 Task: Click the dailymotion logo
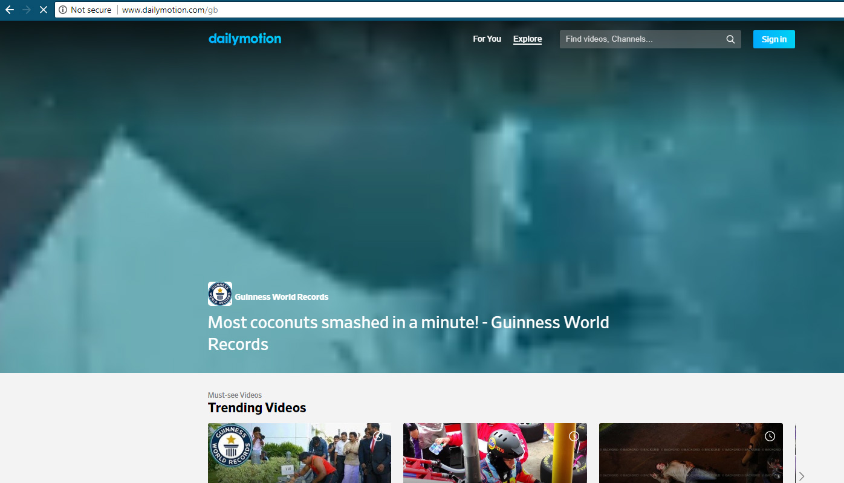click(245, 39)
